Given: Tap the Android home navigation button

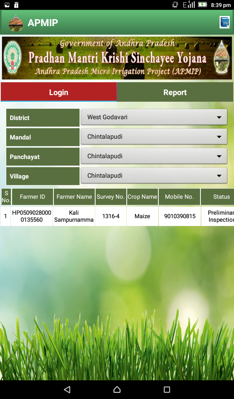Looking at the screenshot, I should tap(117, 389).
